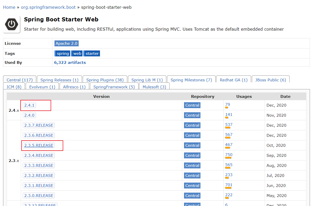Select the spring tag
Viewport: 312px width, 206px height.
click(63, 54)
